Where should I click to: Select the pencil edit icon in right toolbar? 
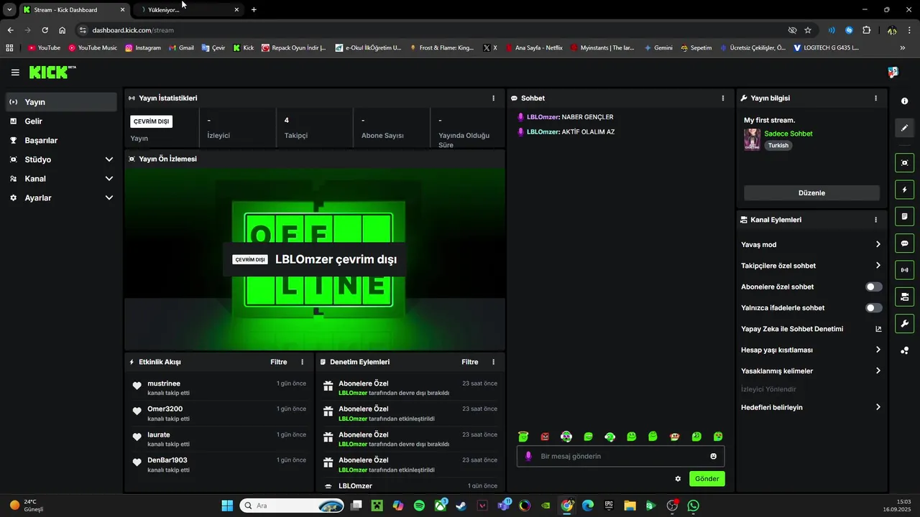point(905,128)
